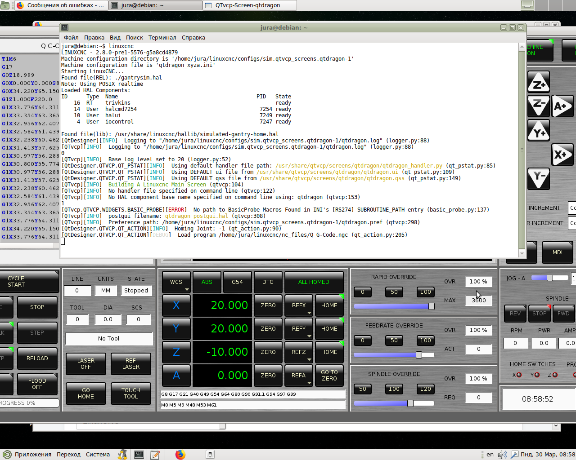Click GO TO ZERO button
576x460 pixels.
tap(329, 376)
